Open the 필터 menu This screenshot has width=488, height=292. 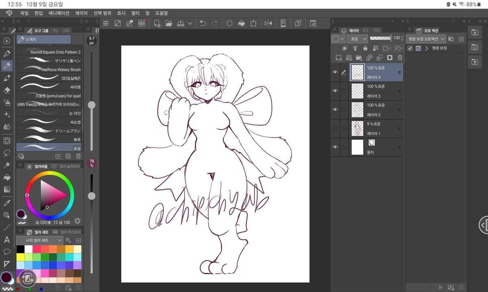[135, 13]
